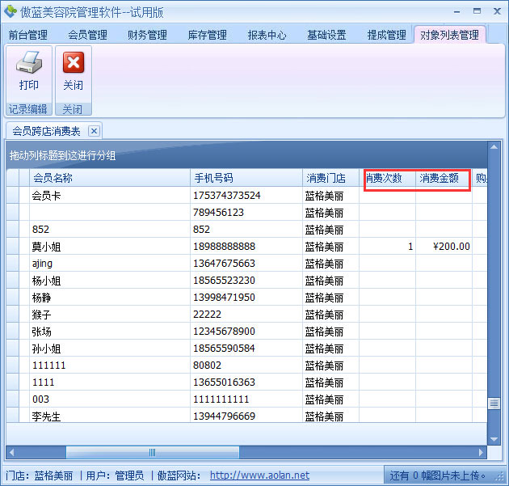Switch to the 财务管理 tab
The height and width of the screenshot is (486, 509).
tap(147, 35)
